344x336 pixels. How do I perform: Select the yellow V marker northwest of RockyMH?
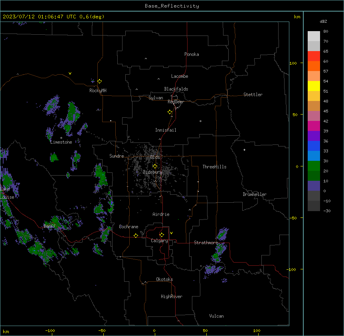[70, 73]
